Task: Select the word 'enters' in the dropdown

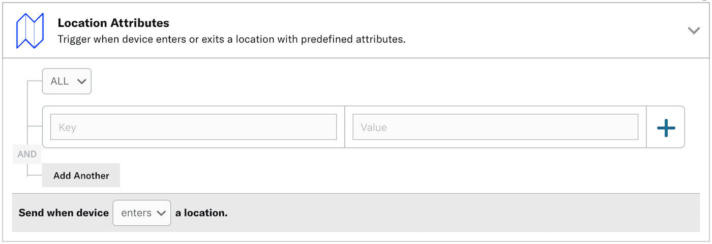Action: 136,213
